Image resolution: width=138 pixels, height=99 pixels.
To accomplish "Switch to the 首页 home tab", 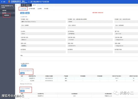I will tap(22, 5).
